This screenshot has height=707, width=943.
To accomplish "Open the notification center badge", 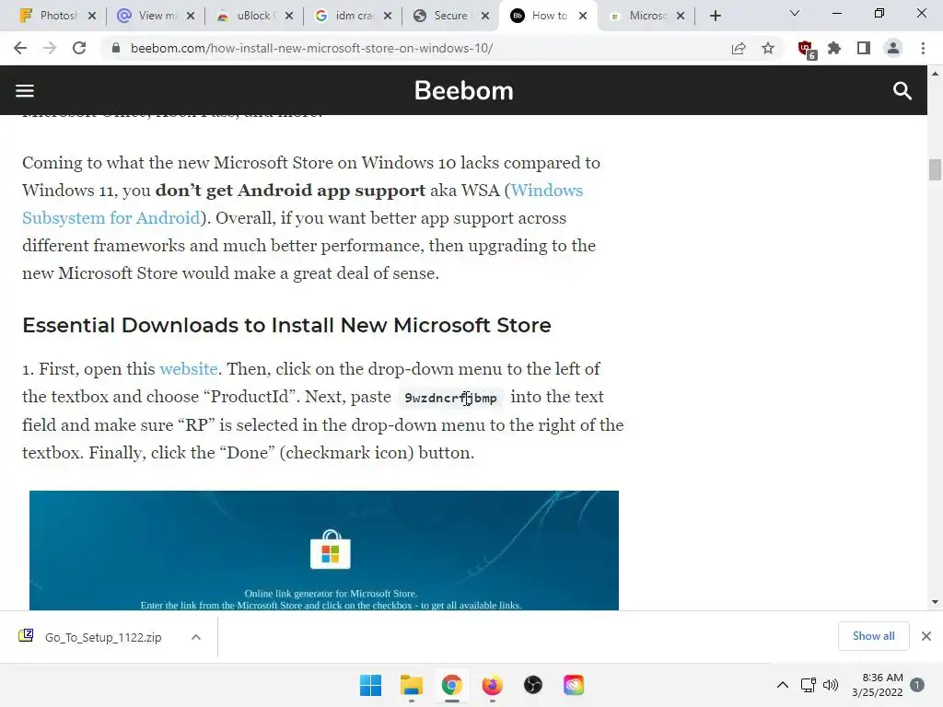I will pyautogui.click(x=917, y=685).
